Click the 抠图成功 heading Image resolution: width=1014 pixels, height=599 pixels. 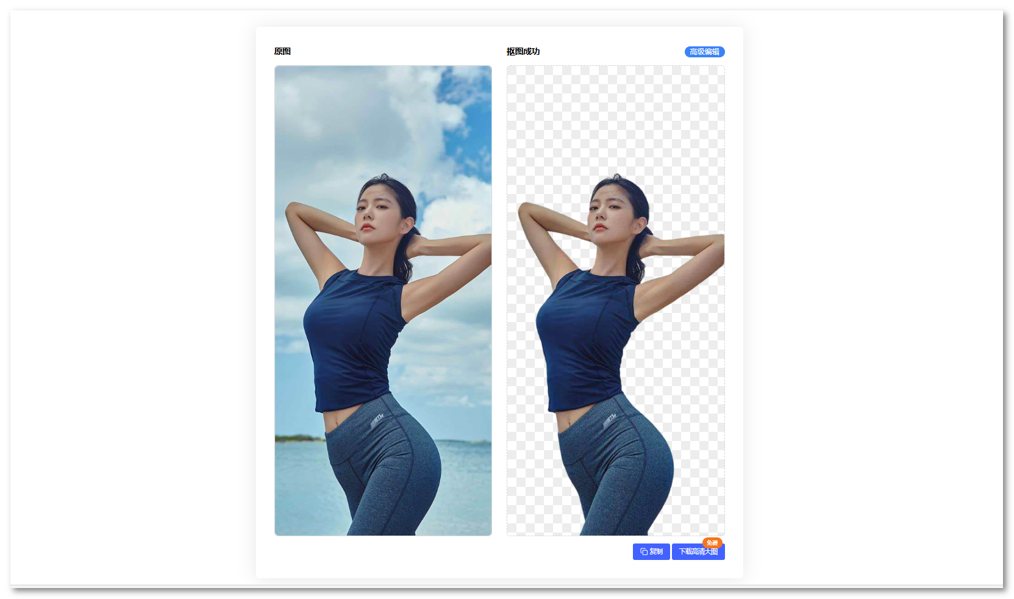click(x=523, y=51)
